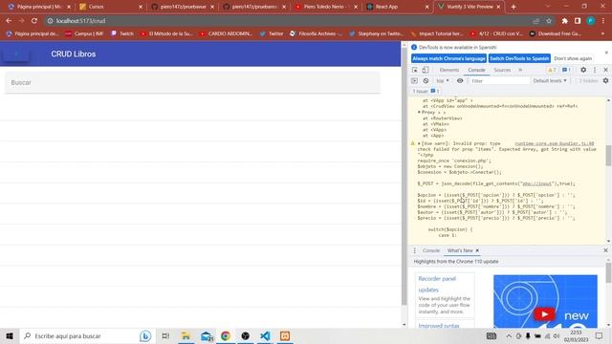Clear the console with the block icon
This screenshot has height=344, width=612.
[426, 80]
